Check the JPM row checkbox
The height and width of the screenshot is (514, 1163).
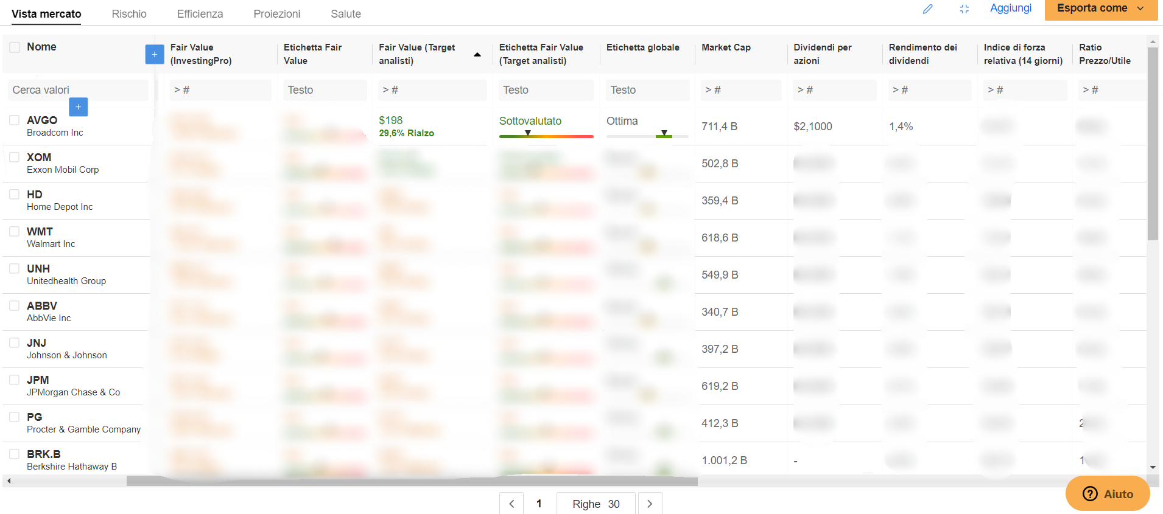point(15,380)
